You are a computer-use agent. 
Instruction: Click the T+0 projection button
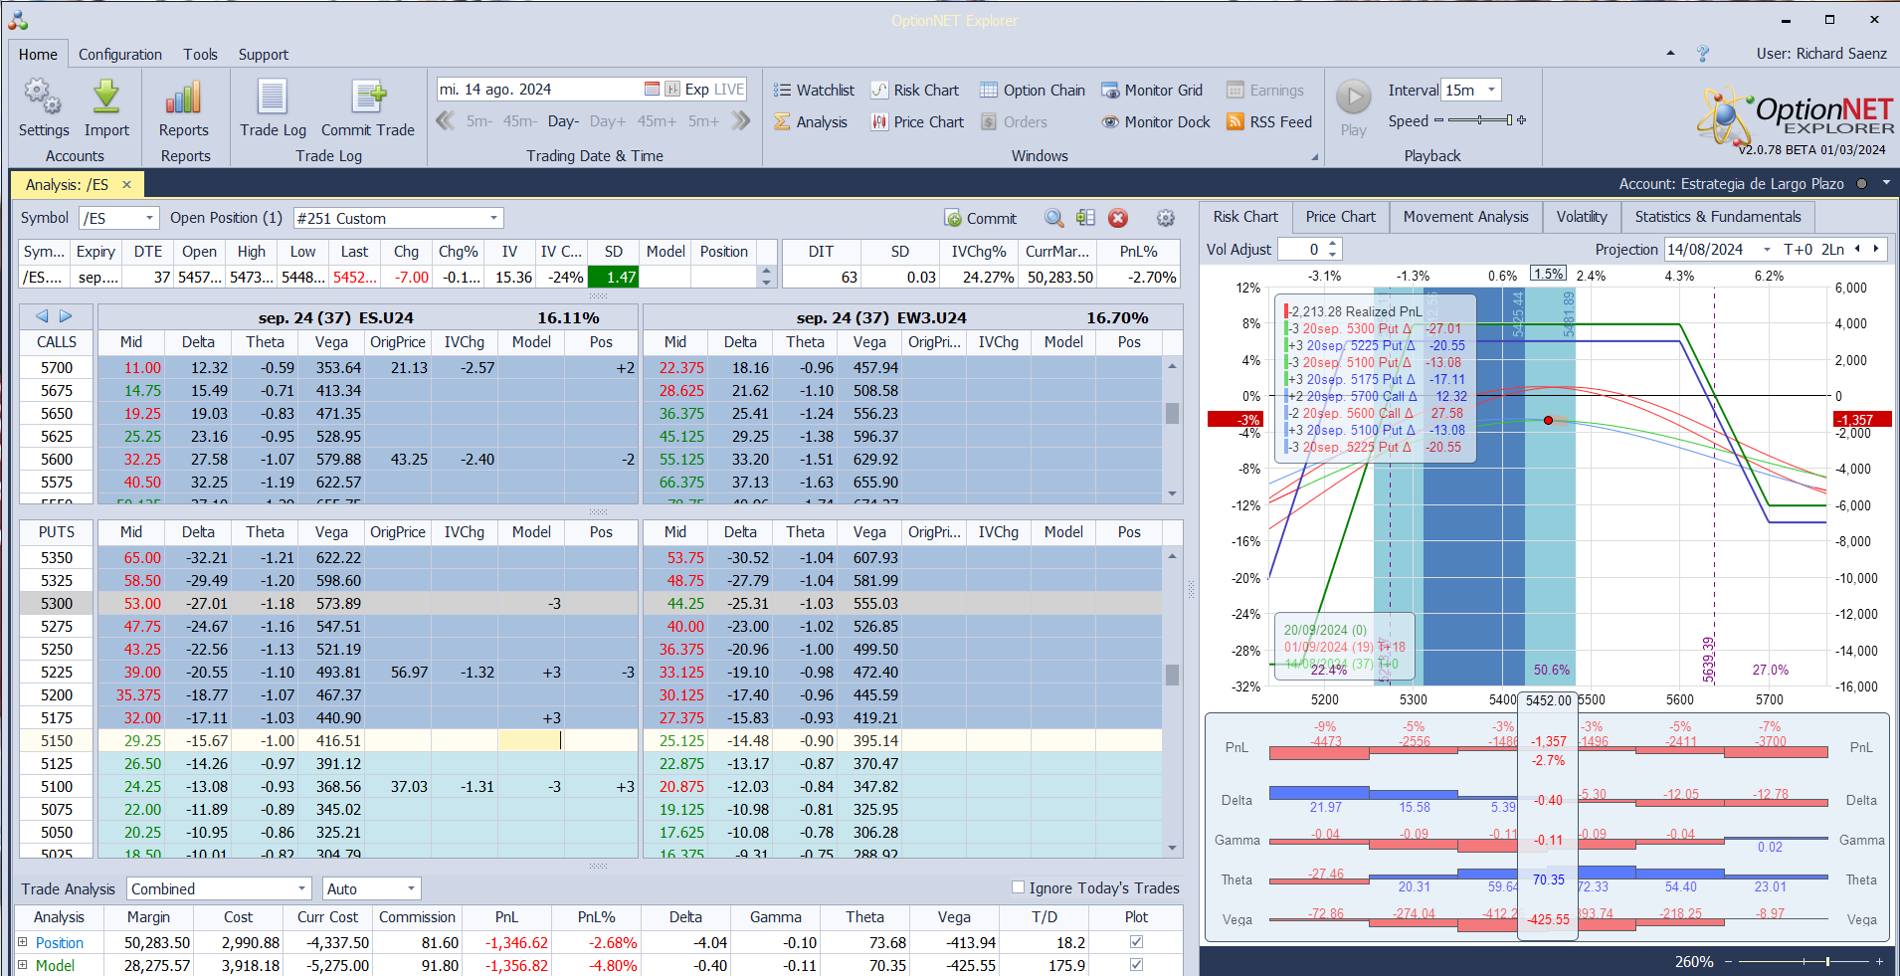click(x=1798, y=250)
